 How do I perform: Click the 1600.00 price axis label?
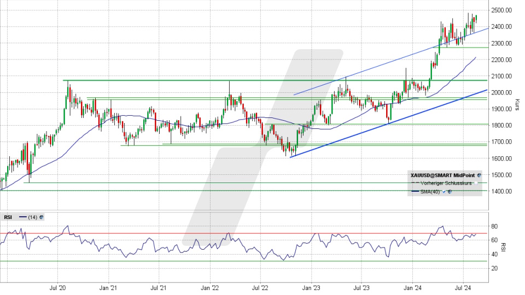point(501,158)
